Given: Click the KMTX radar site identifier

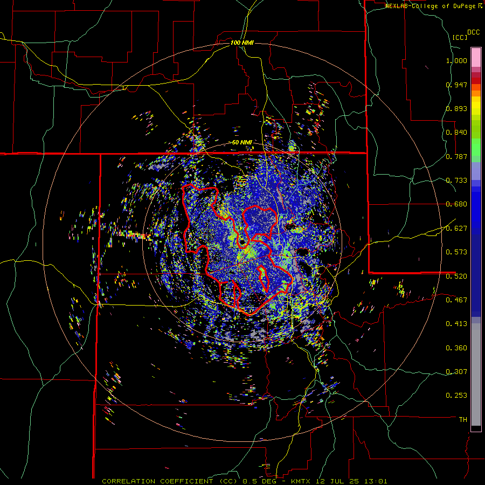Looking at the screenshot, I should 302,481.
